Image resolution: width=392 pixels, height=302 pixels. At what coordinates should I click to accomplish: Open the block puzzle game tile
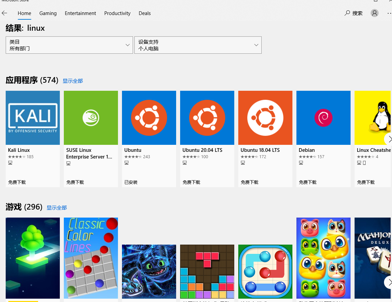(207, 272)
